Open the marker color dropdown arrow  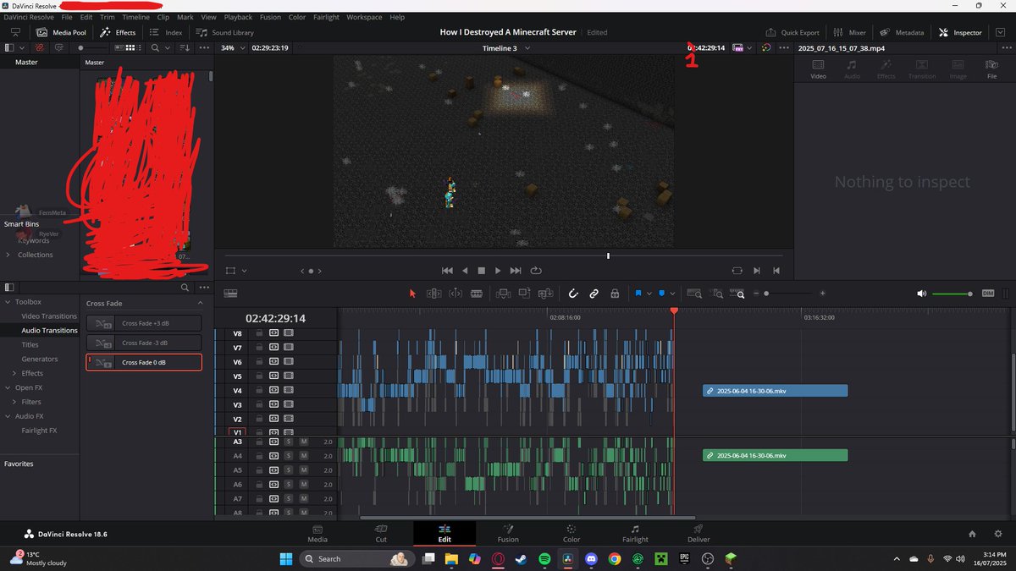[672, 294]
